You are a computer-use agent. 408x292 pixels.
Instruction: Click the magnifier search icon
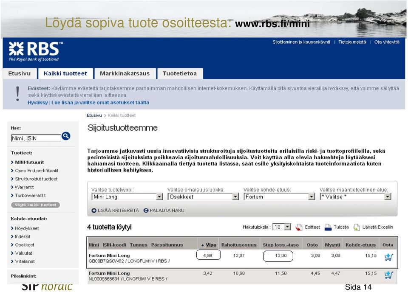coord(66,136)
